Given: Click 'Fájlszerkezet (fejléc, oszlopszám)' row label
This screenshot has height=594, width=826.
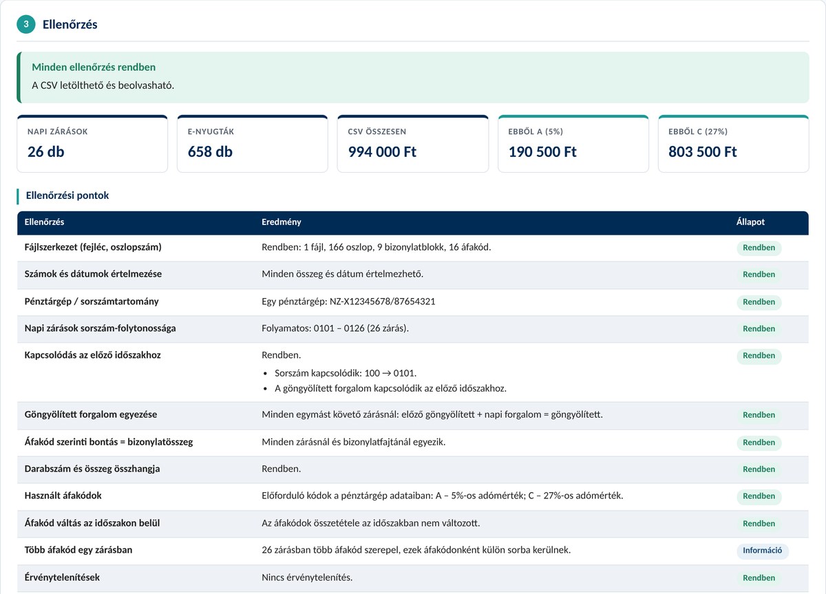Looking at the screenshot, I should (x=93, y=246).
